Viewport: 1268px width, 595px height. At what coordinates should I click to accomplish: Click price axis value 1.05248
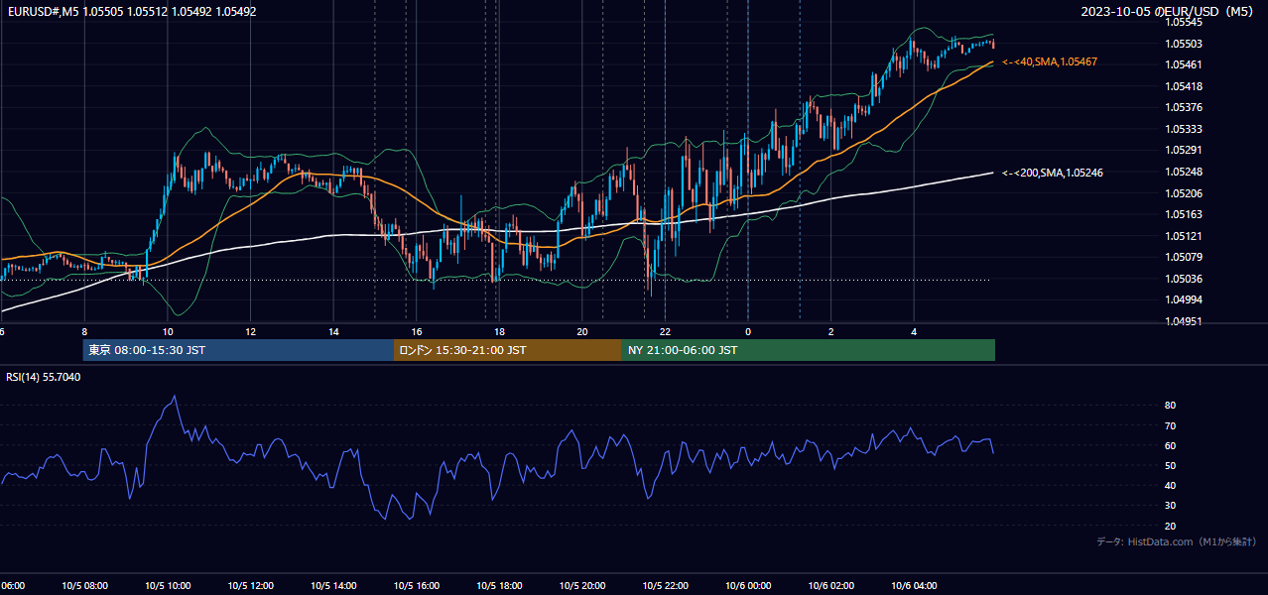coord(1184,172)
